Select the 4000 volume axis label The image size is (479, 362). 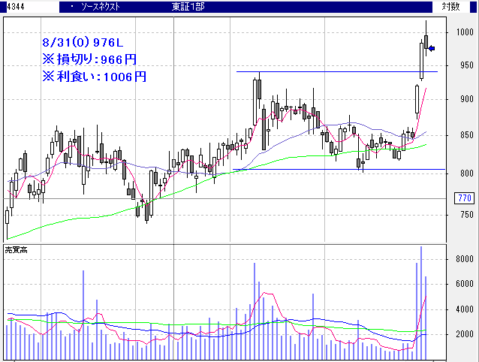click(x=463, y=309)
